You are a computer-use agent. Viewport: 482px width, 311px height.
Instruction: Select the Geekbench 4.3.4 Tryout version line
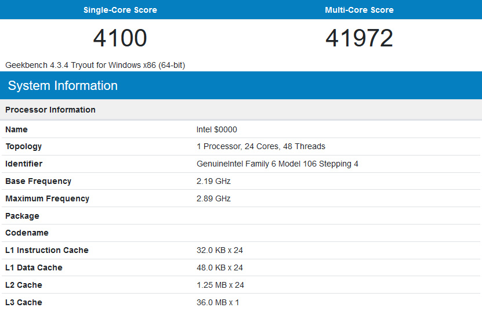95,65
